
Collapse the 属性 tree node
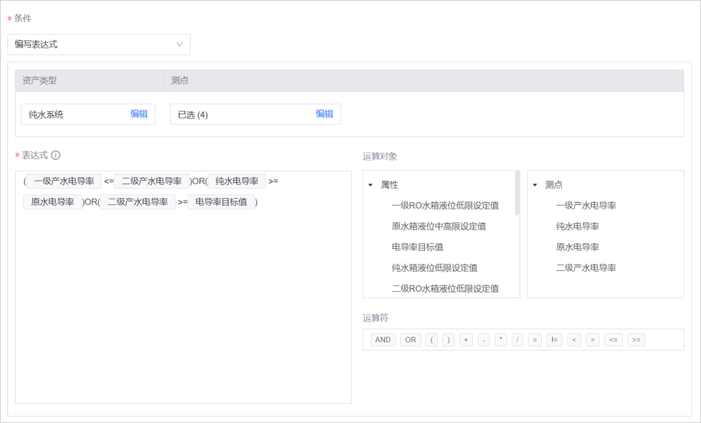point(371,185)
